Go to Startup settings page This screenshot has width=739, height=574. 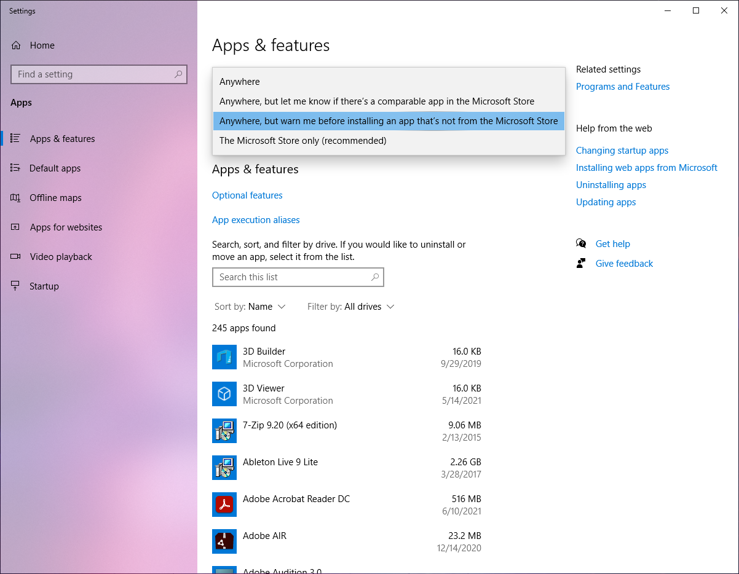(44, 286)
